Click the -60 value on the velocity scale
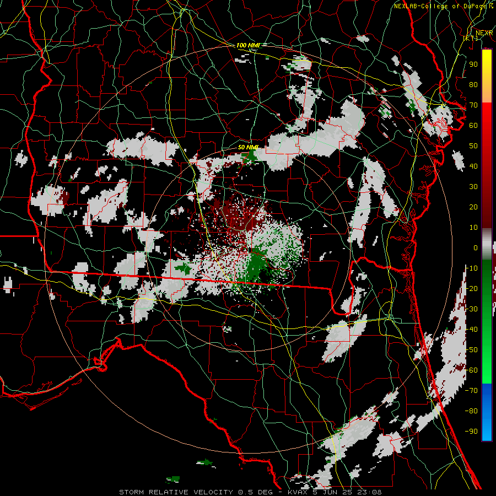The image size is (496, 496). pos(471,370)
